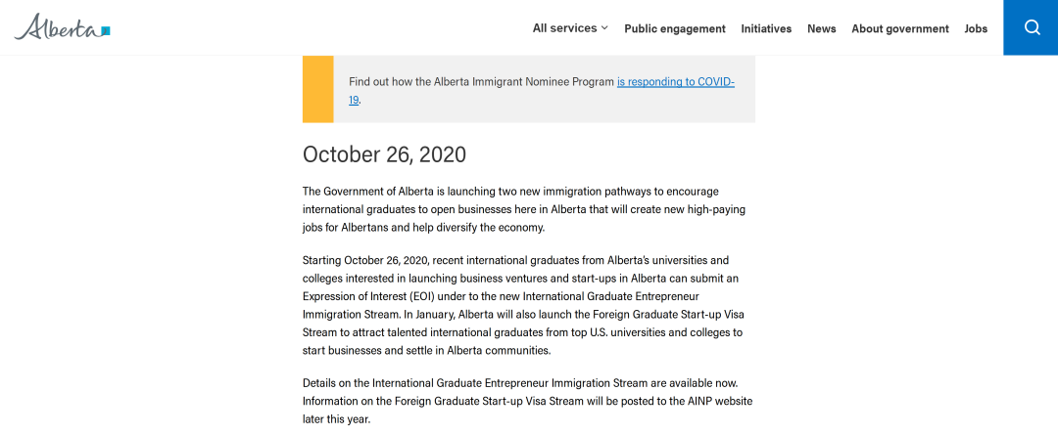Click the blue square in Alberta logo

pyautogui.click(x=106, y=30)
